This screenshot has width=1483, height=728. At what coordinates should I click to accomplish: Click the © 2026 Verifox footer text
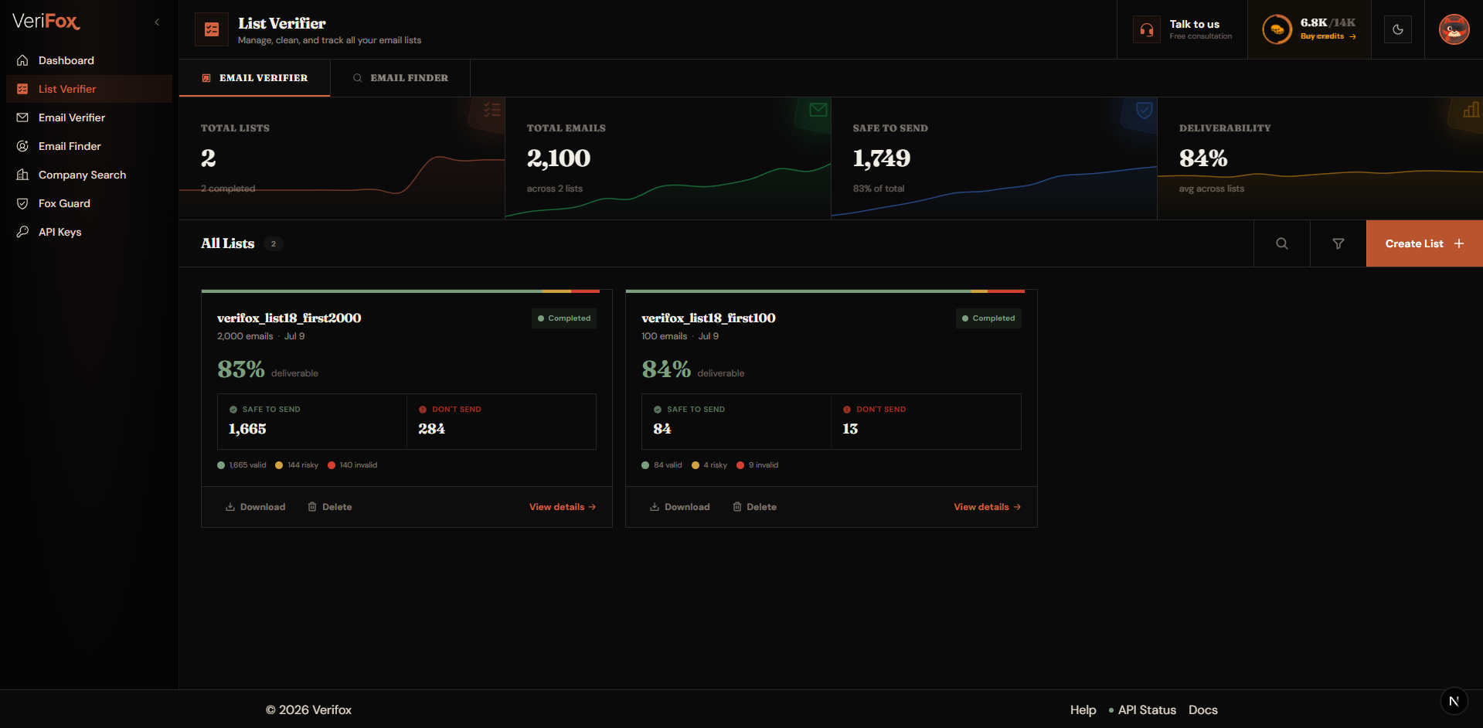pyautogui.click(x=308, y=710)
